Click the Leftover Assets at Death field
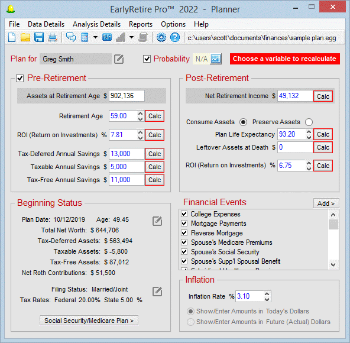 pyautogui.click(x=295, y=147)
